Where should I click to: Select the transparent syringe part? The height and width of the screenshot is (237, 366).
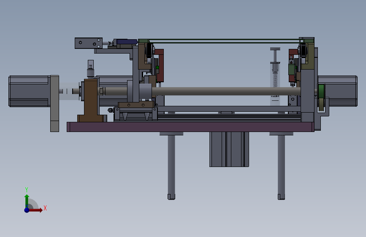coord(275,77)
